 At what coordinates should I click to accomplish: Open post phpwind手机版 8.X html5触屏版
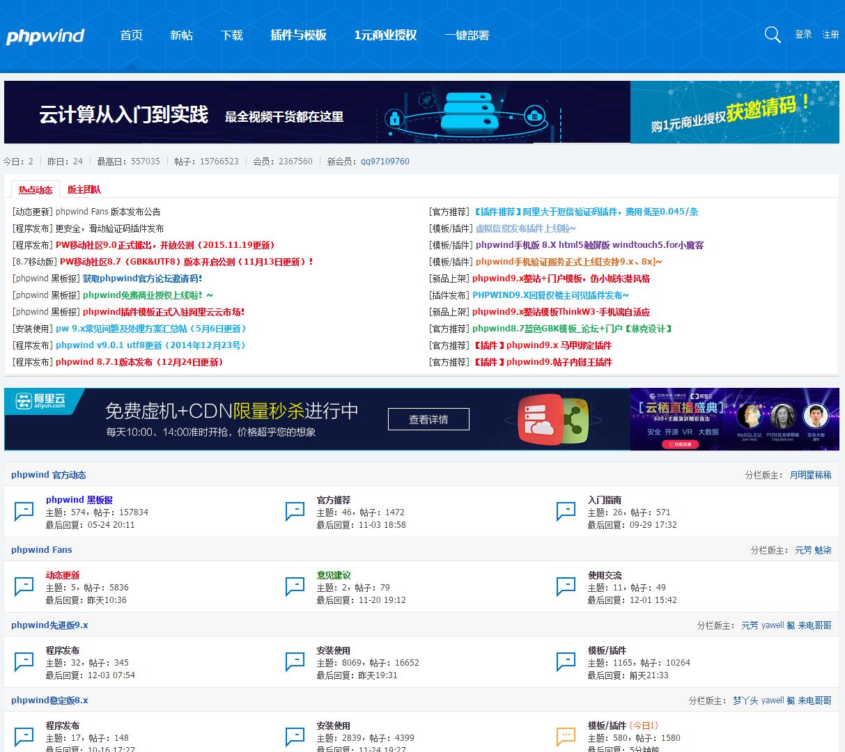click(x=589, y=245)
